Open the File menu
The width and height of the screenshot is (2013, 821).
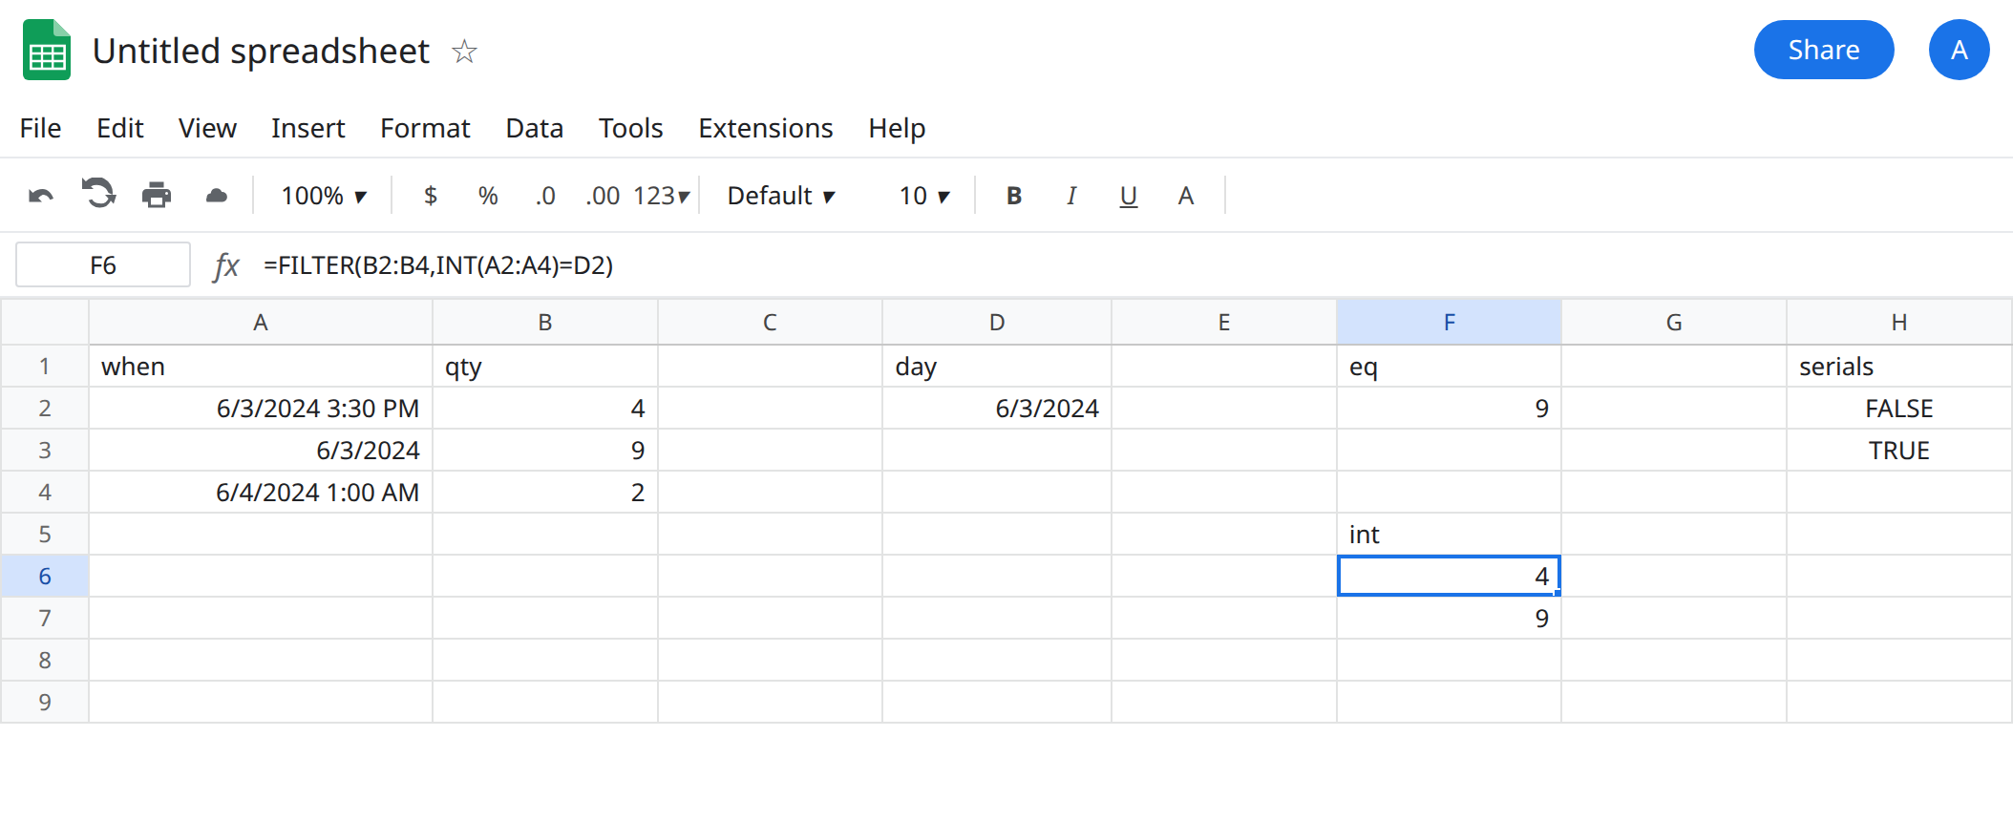click(40, 128)
